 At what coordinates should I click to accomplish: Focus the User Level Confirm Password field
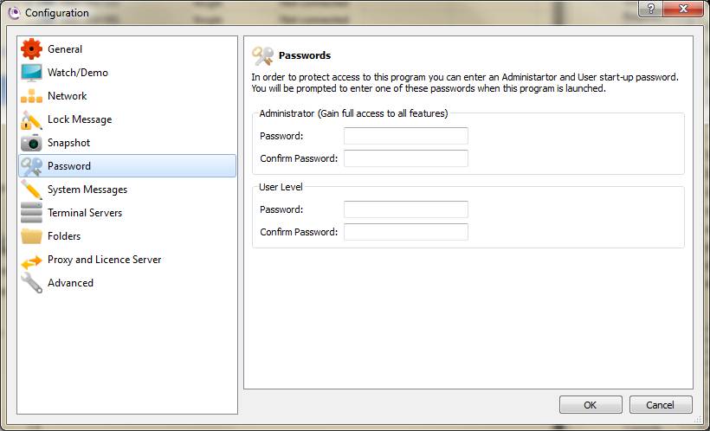[x=406, y=232]
